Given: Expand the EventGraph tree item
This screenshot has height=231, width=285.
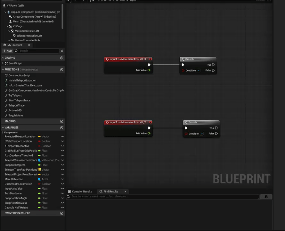Looking at the screenshot, I should tap(3, 63).
